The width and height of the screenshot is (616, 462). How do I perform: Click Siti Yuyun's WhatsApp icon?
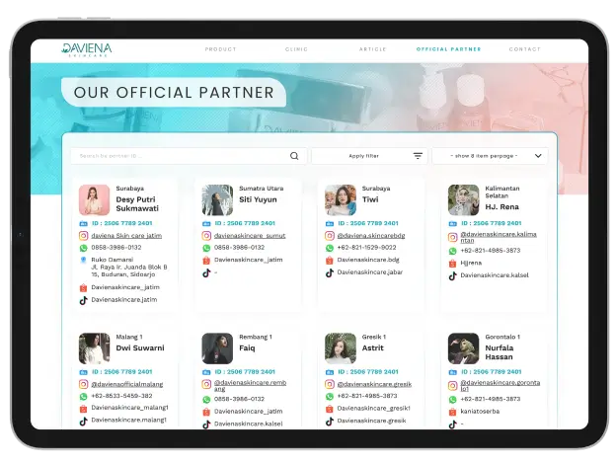point(207,248)
